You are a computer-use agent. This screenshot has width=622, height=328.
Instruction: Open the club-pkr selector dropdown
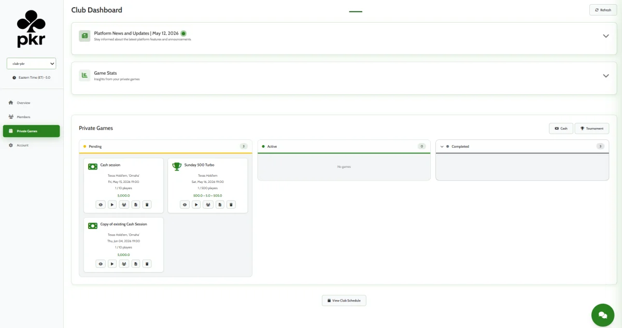(31, 64)
